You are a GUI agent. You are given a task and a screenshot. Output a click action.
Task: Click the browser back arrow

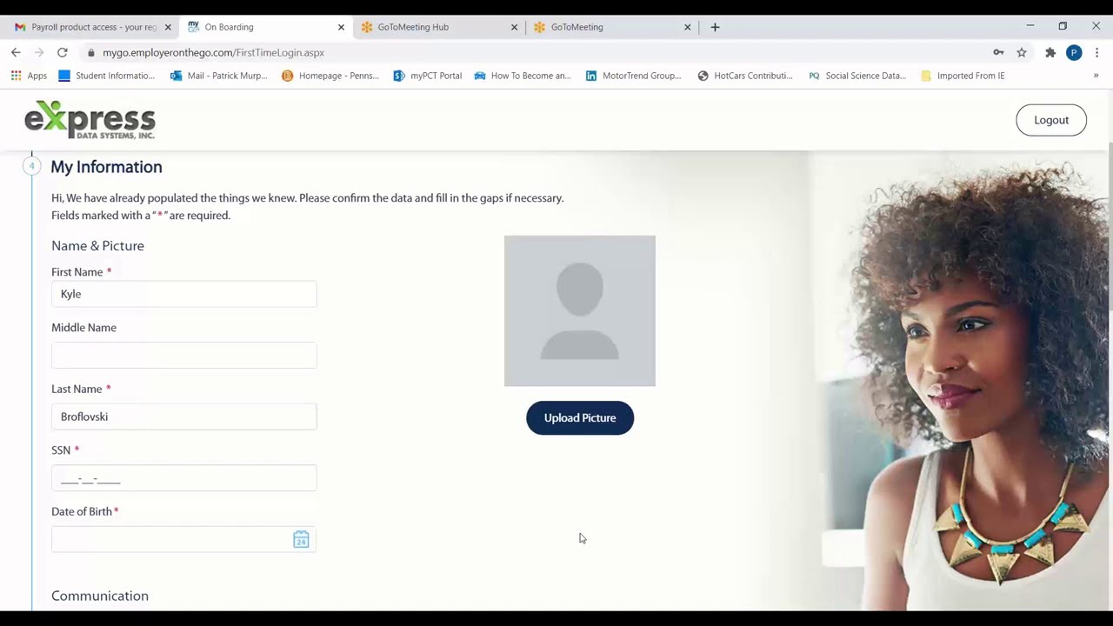pos(16,53)
